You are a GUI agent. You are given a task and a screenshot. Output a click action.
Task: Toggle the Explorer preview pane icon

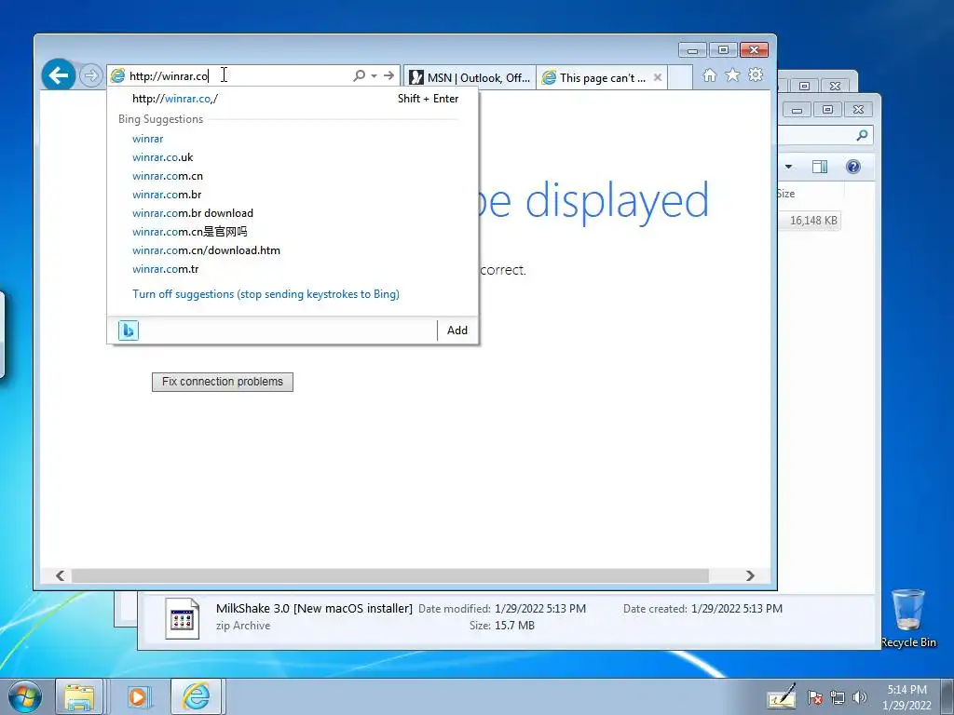(x=820, y=167)
